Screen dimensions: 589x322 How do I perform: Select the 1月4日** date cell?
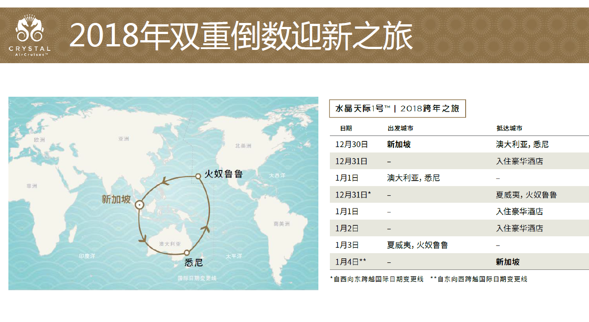pos(351,262)
